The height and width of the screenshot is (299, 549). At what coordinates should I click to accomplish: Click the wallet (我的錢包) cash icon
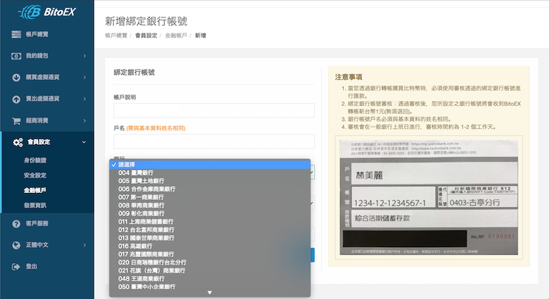click(16, 56)
